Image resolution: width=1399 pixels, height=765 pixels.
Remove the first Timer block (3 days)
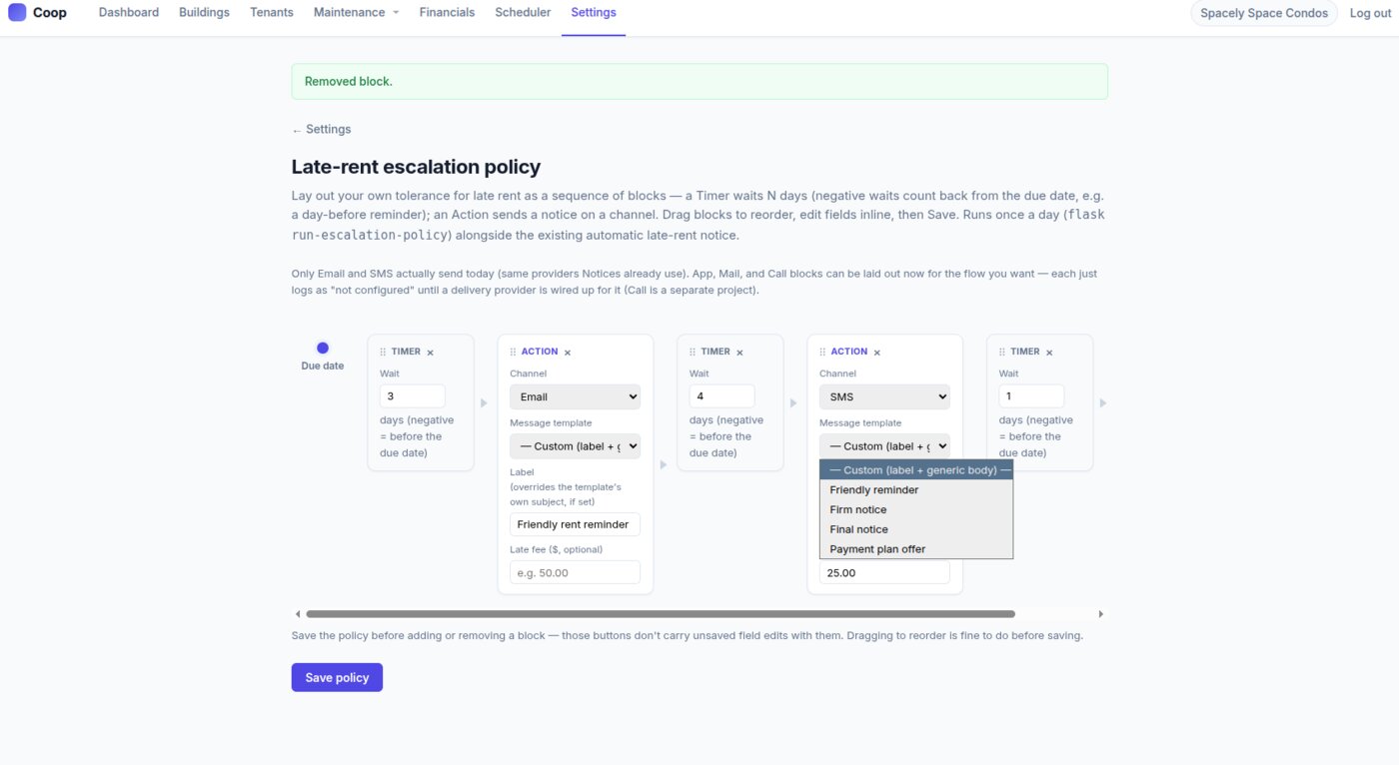[431, 353]
